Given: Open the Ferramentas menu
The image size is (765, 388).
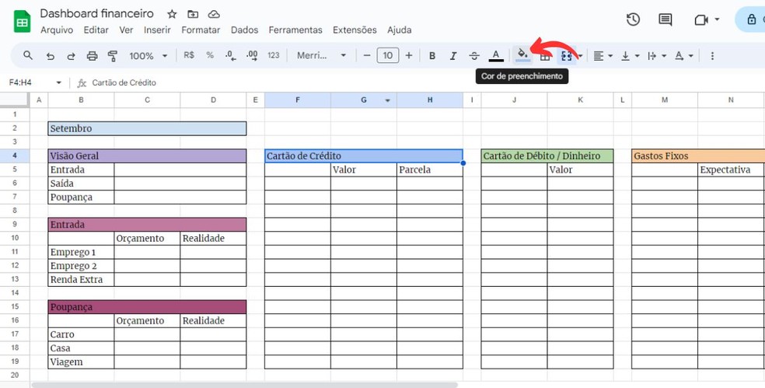Looking at the screenshot, I should click(295, 30).
